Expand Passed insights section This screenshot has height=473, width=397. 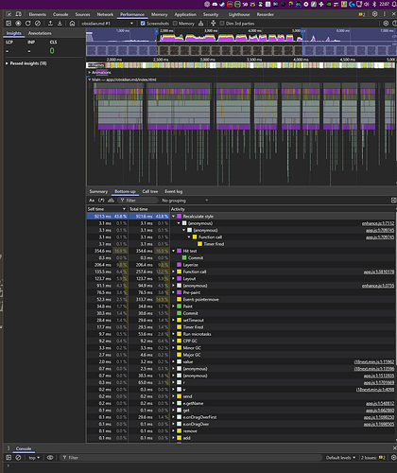[x=7, y=63]
